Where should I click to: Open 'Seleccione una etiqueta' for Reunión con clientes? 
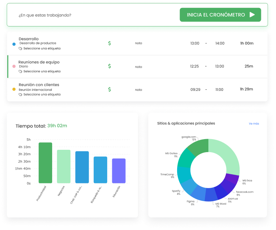tap(42, 95)
